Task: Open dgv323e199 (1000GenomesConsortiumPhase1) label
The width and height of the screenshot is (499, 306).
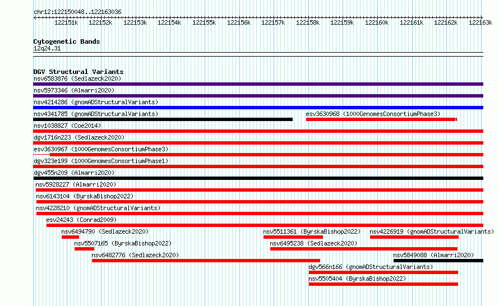Action: [101, 161]
